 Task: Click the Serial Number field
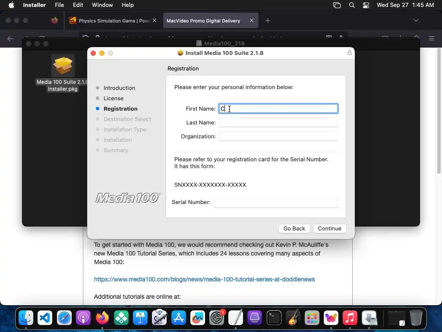pos(276,203)
